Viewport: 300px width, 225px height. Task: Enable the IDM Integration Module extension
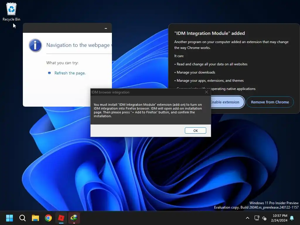227,102
